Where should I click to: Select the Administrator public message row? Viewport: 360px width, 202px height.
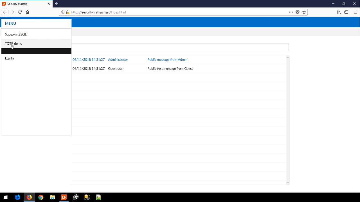coord(167,59)
